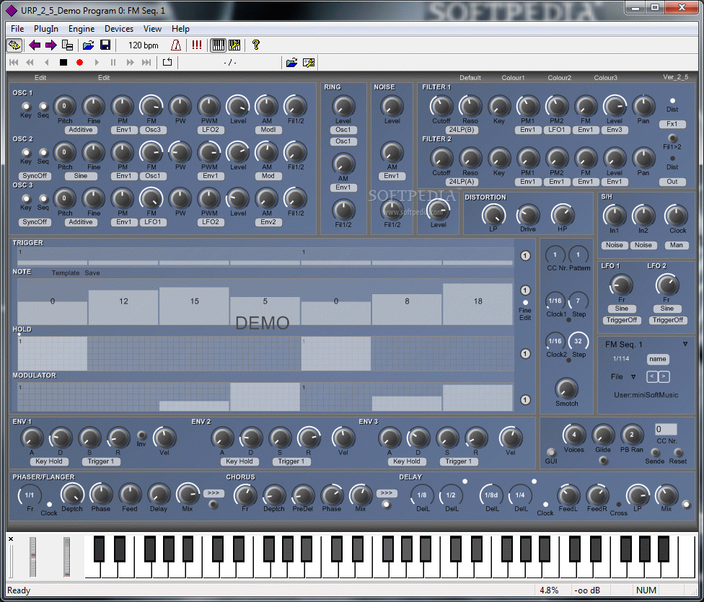This screenshot has width=704, height=602.
Task: Click the step back transport arrow
Action: (x=47, y=63)
